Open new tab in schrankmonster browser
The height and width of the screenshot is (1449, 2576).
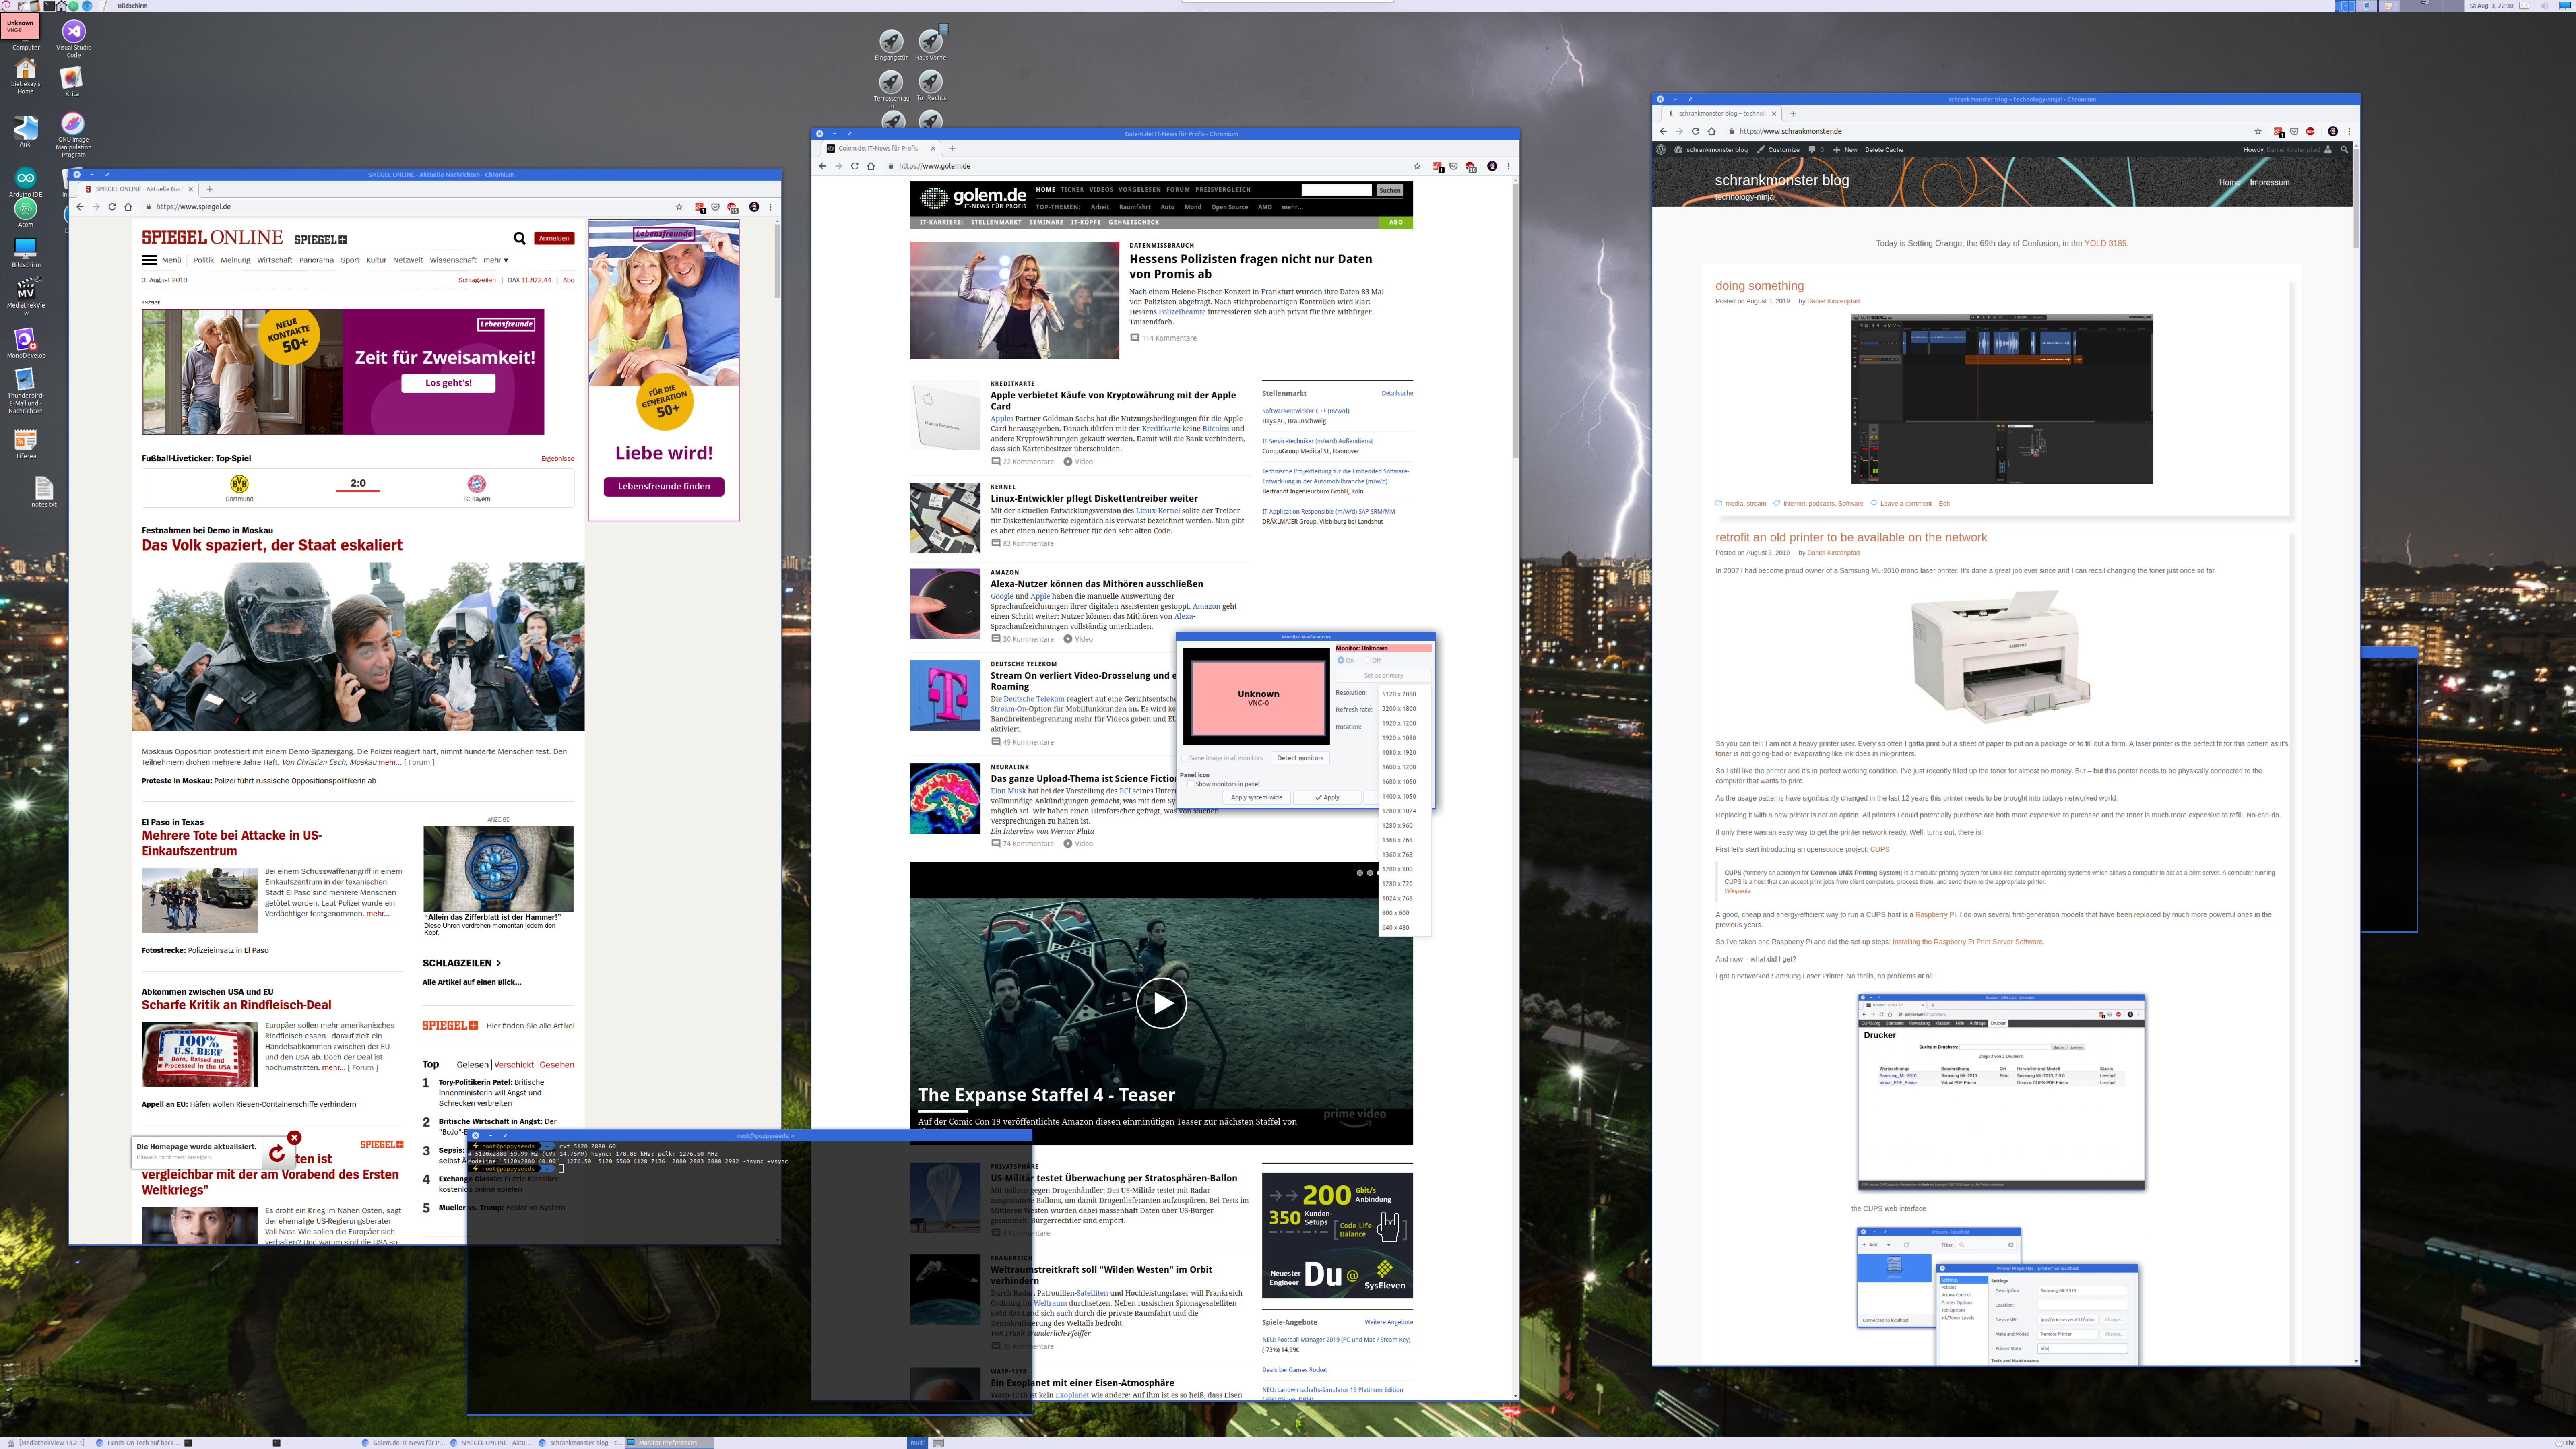[1793, 113]
